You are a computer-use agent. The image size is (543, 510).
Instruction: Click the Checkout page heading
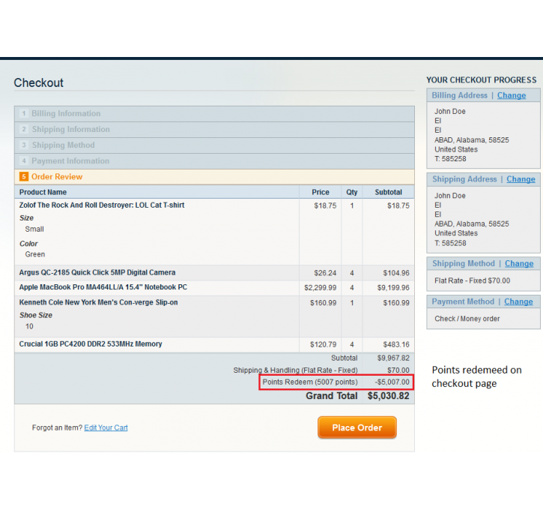pos(38,82)
